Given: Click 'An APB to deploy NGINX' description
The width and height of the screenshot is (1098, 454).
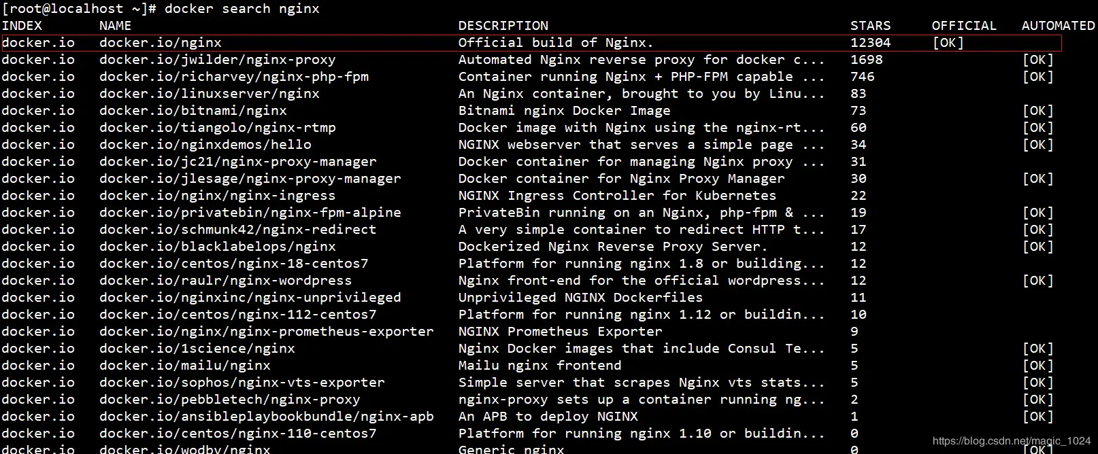Looking at the screenshot, I should 548,417.
